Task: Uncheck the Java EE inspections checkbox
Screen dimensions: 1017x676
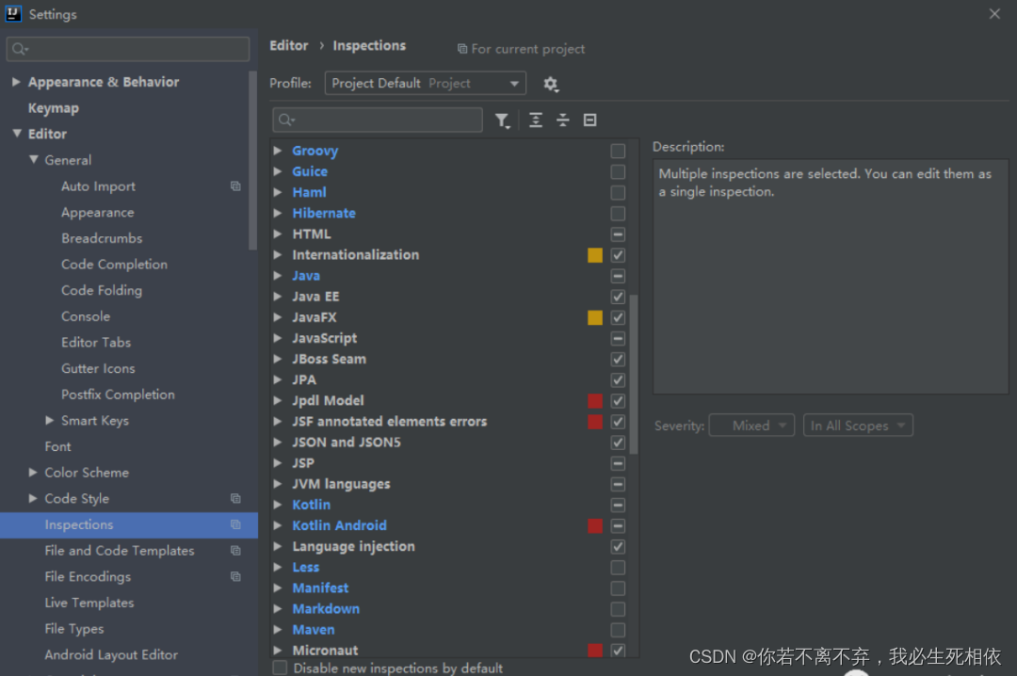Action: (x=618, y=297)
